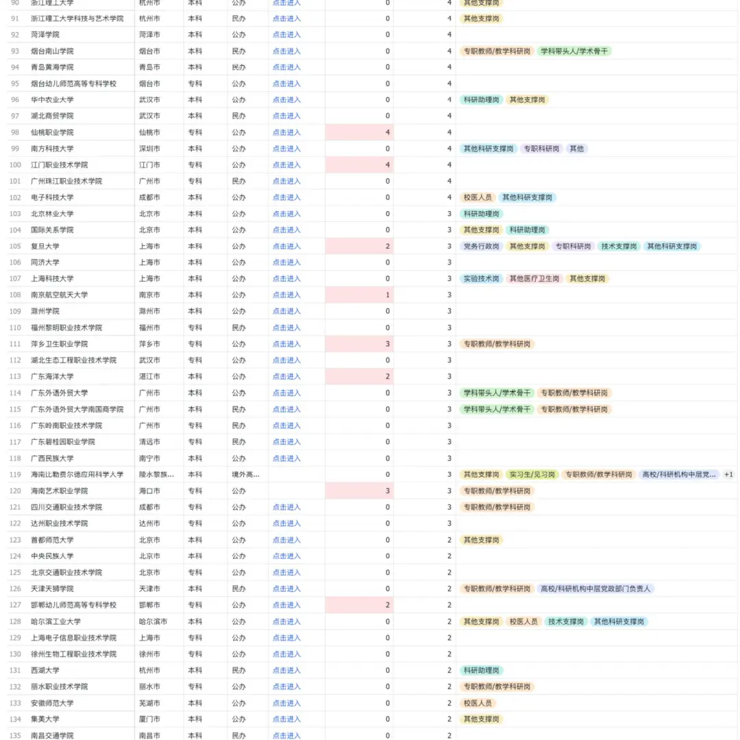Select the pink cell with 4 in 江门职业技术学院 row
740x740 pixels.
359,164
